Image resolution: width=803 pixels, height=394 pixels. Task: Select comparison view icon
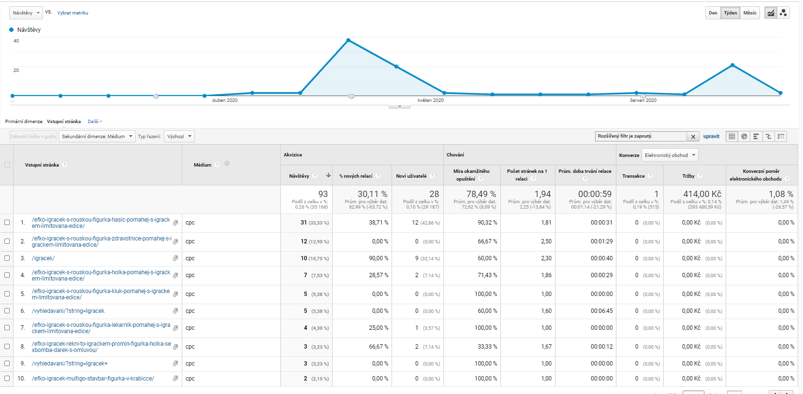point(768,137)
